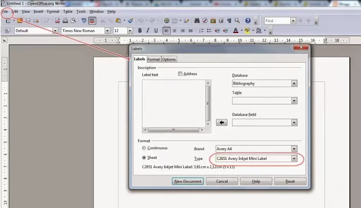This screenshot has height=208, width=361.
Task: Select the Continuous radio button
Action: 144,148
